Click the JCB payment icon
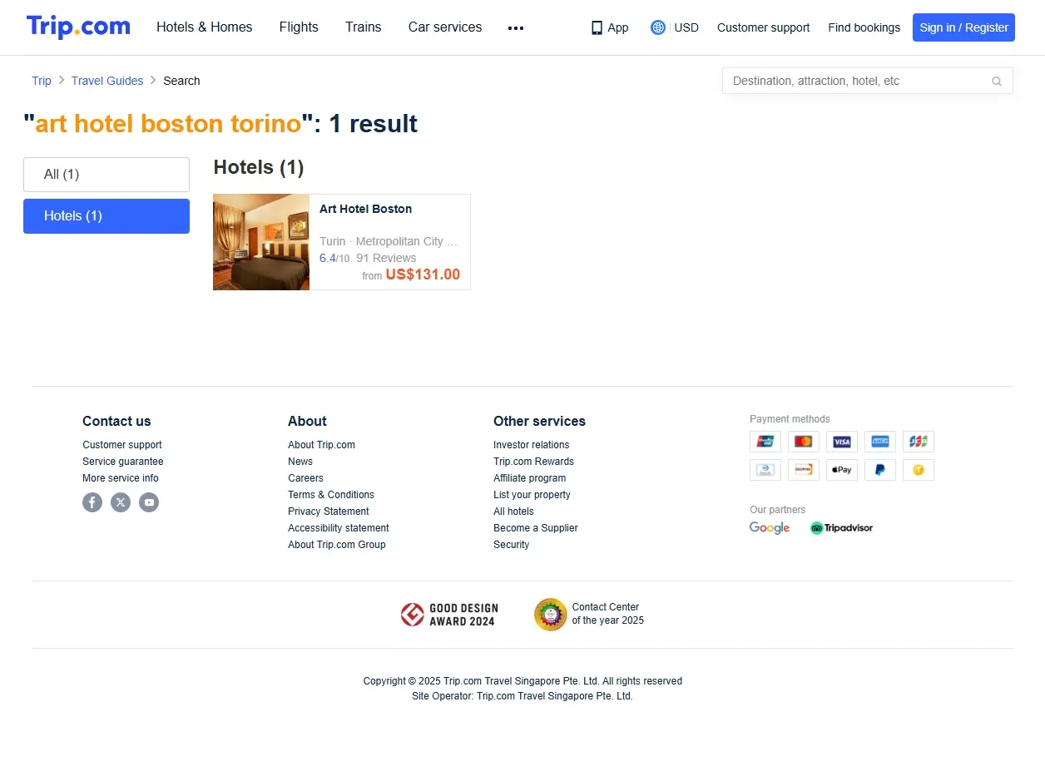1045x766 pixels. pos(919,442)
